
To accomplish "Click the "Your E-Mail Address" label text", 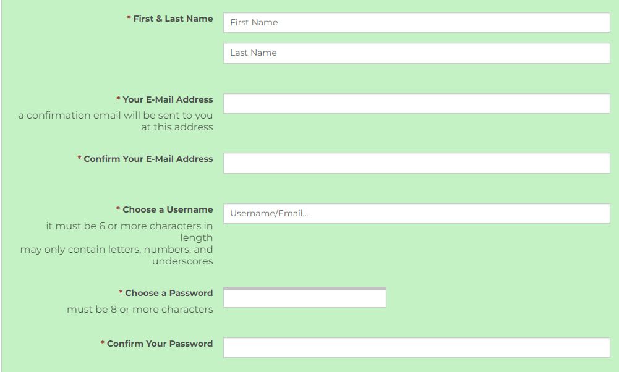I will [x=168, y=99].
